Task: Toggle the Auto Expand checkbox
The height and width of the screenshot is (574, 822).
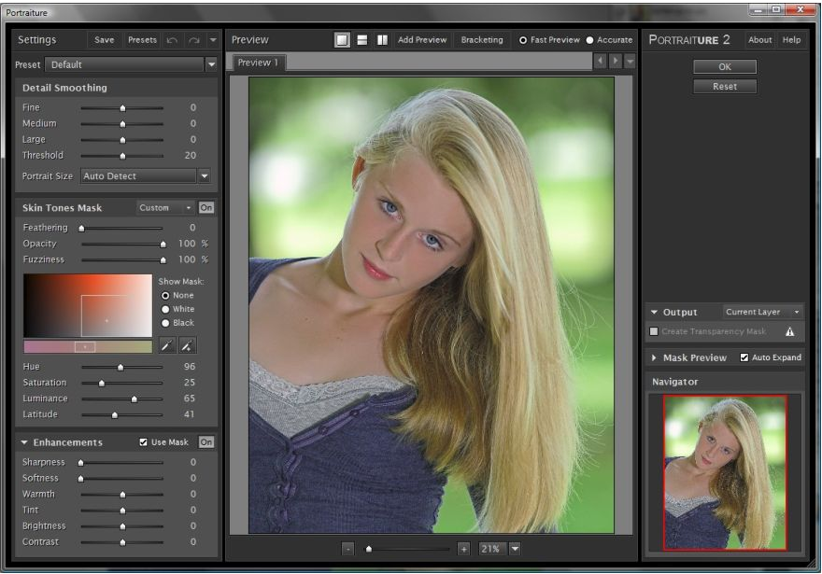Action: tap(744, 357)
